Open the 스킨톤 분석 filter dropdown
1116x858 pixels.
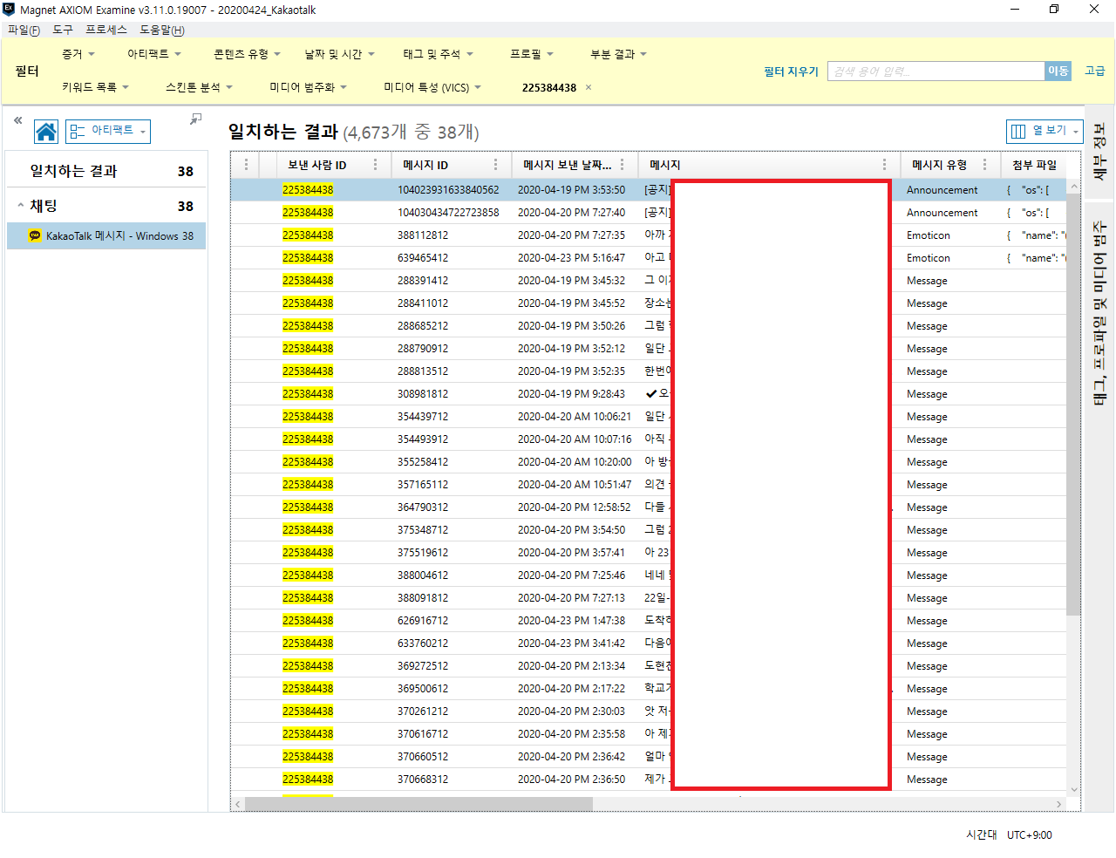[200, 87]
